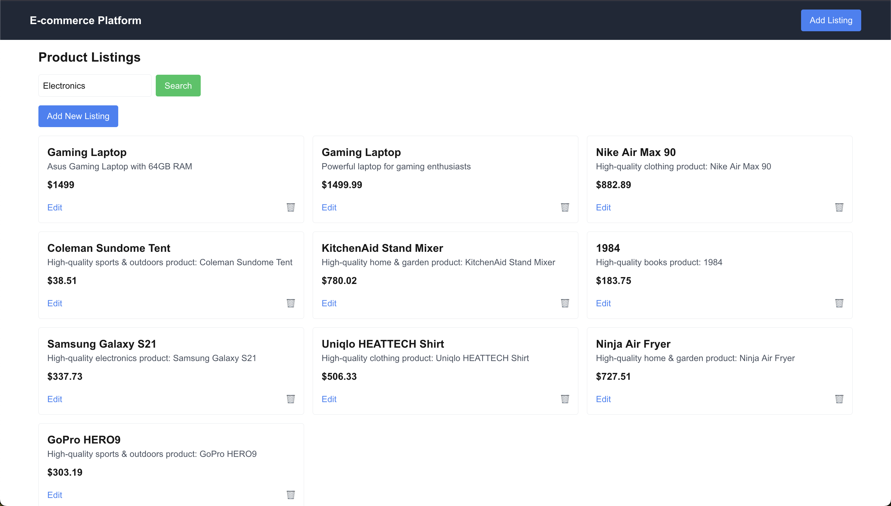Viewport: 891px width, 506px height.
Task: Edit the KitchenAid Stand Mixer listing
Action: point(329,303)
